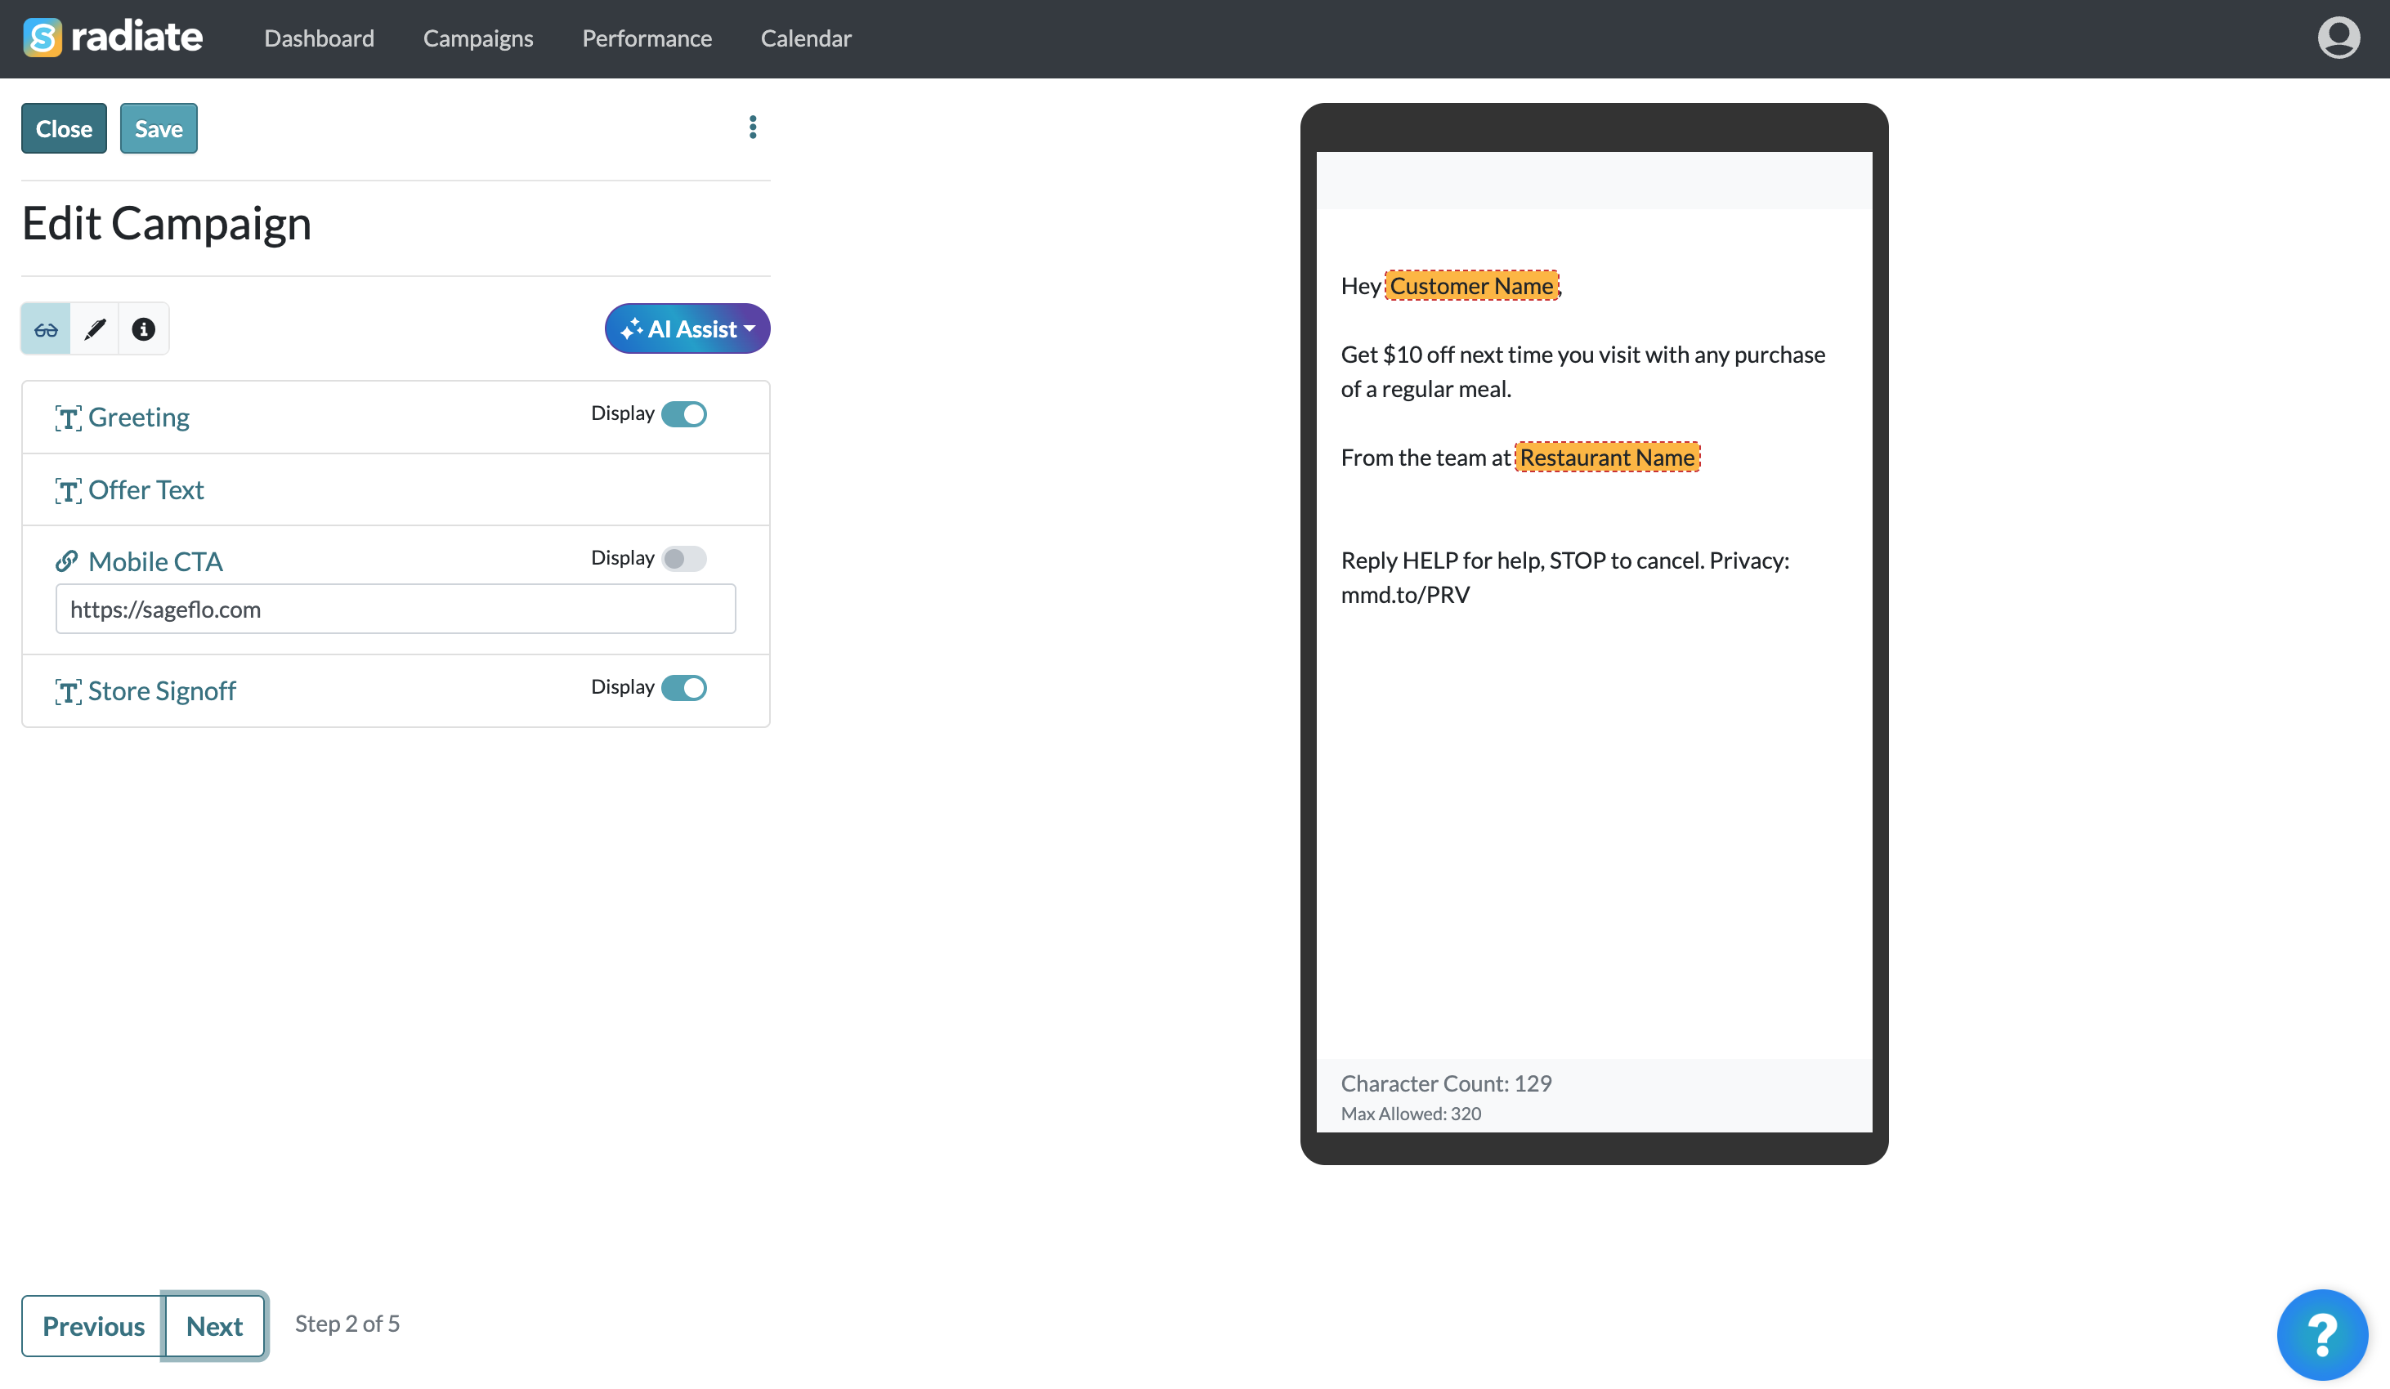The height and width of the screenshot is (1389, 2390).
Task: Select the pencil edit mode icon
Action: coord(95,329)
